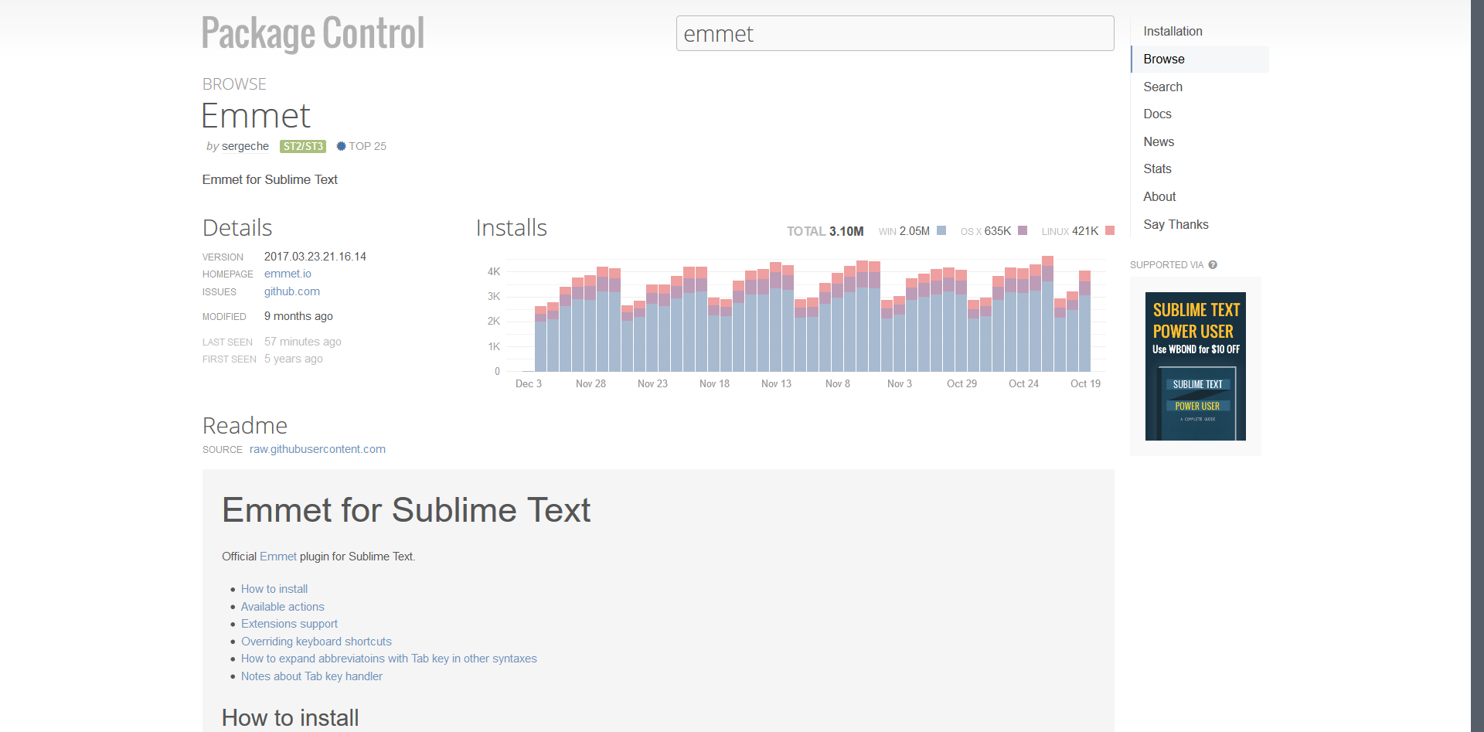Click the Details section heading
The image size is (1484, 732).
pos(237,228)
